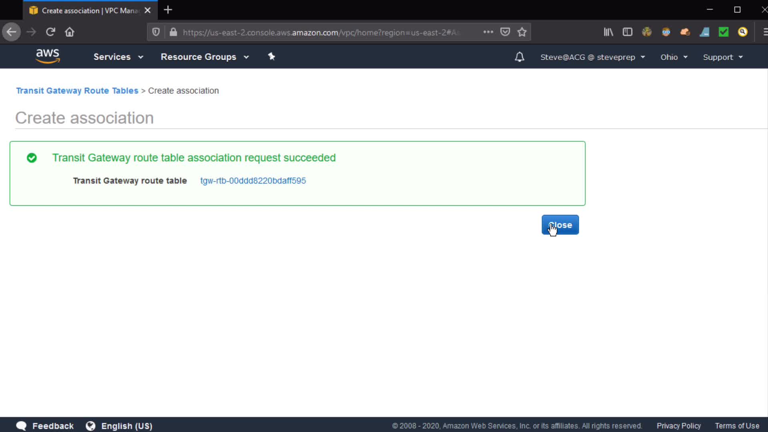Image resolution: width=768 pixels, height=432 pixels.
Task: Toggle the browser sidebar view icon
Action: coord(627,32)
